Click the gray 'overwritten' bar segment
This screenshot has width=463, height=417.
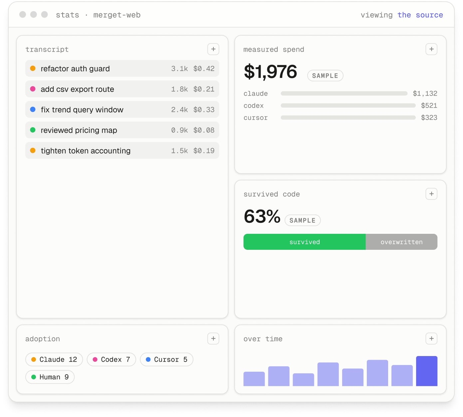pos(401,242)
